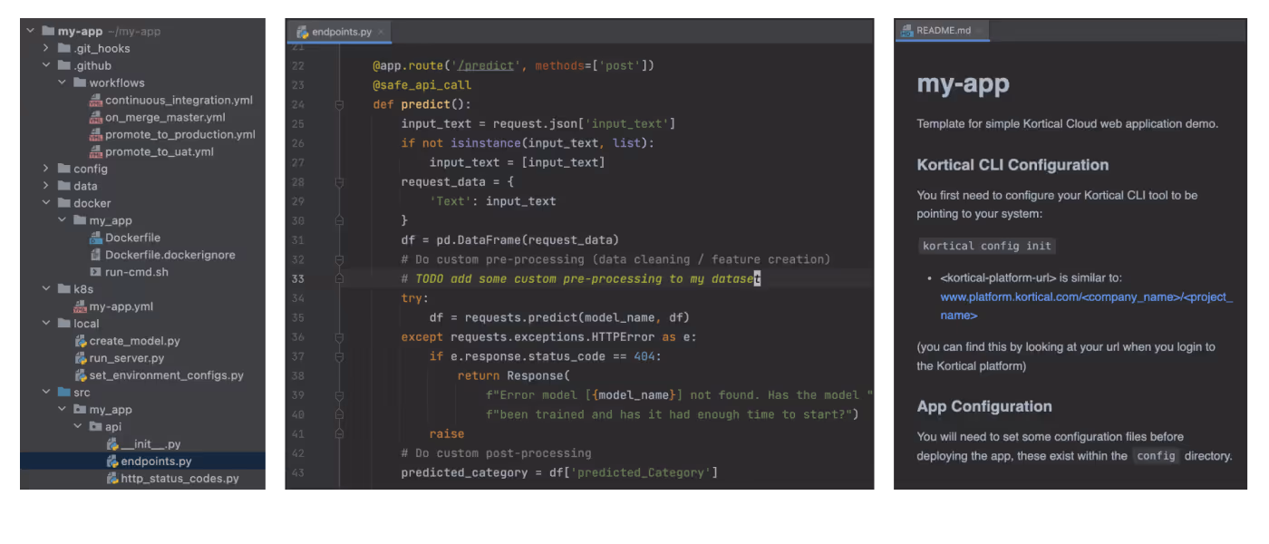This screenshot has width=1269, height=544.
Task: Expand the config folder
Action: (44, 168)
